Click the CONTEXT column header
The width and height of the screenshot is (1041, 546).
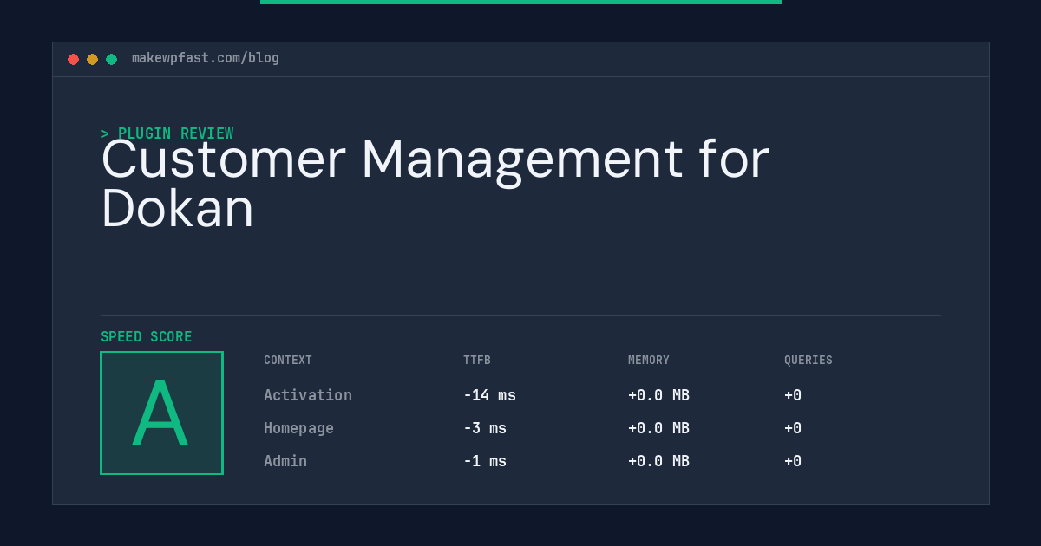coord(288,361)
